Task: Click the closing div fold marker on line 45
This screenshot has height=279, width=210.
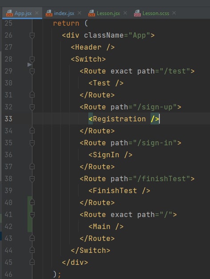Action: (x=32, y=262)
